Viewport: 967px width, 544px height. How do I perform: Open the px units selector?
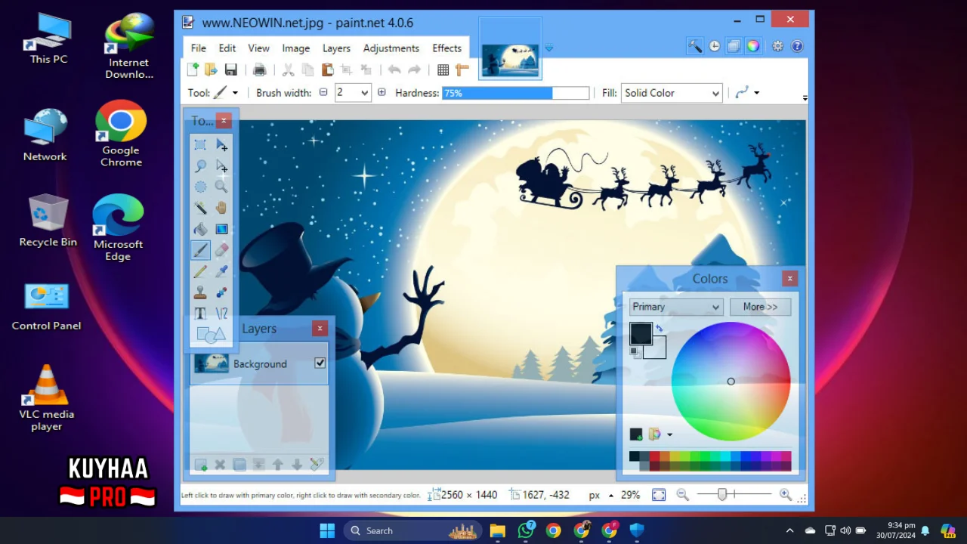(x=601, y=495)
